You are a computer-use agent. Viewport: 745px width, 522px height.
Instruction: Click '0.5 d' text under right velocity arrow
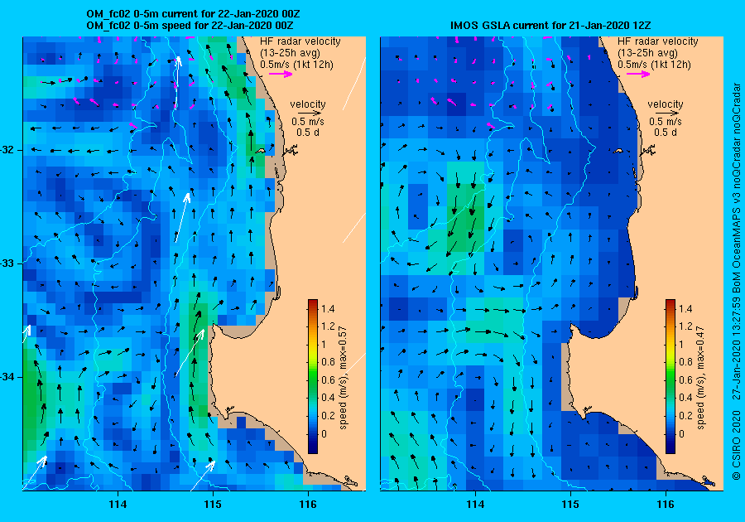coord(666,133)
